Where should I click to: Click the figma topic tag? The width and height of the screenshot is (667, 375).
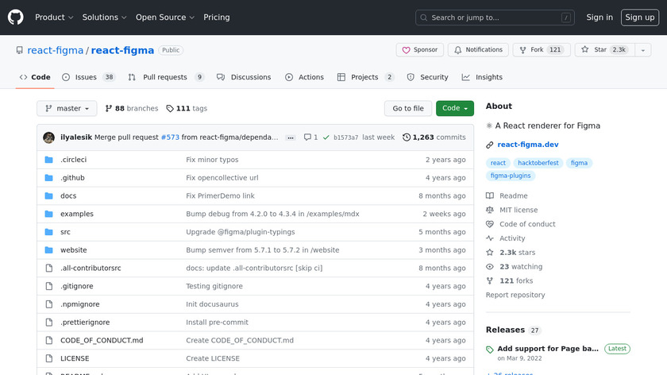(x=579, y=163)
